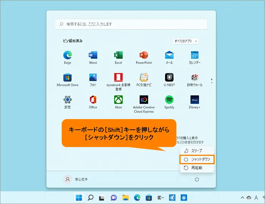Open the Chat icon on taskbar

(x=114, y=198)
